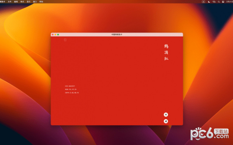This screenshot has height=145, width=233.
Task: Click the lower round white button at the lower right
Action: 166,121
